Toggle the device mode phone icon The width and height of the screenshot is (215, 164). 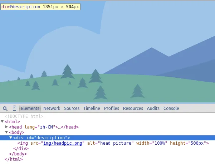(x=14, y=108)
